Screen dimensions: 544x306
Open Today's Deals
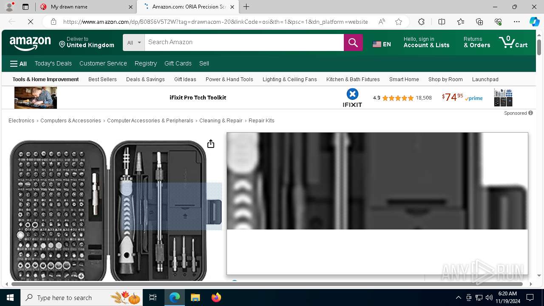53,63
